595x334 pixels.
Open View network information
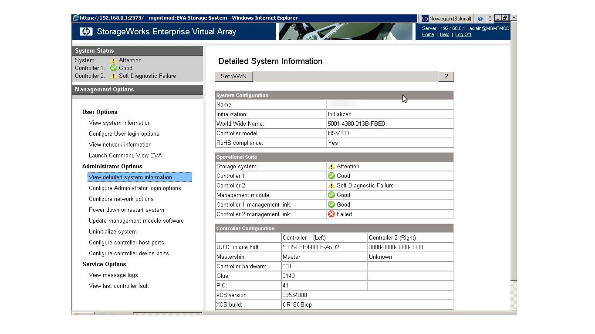click(x=120, y=144)
